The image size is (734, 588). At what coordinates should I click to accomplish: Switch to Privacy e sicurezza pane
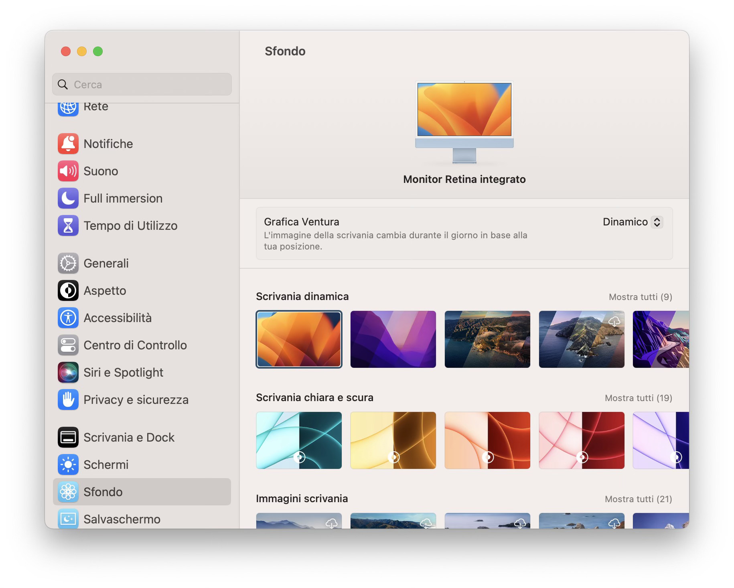[x=142, y=399]
